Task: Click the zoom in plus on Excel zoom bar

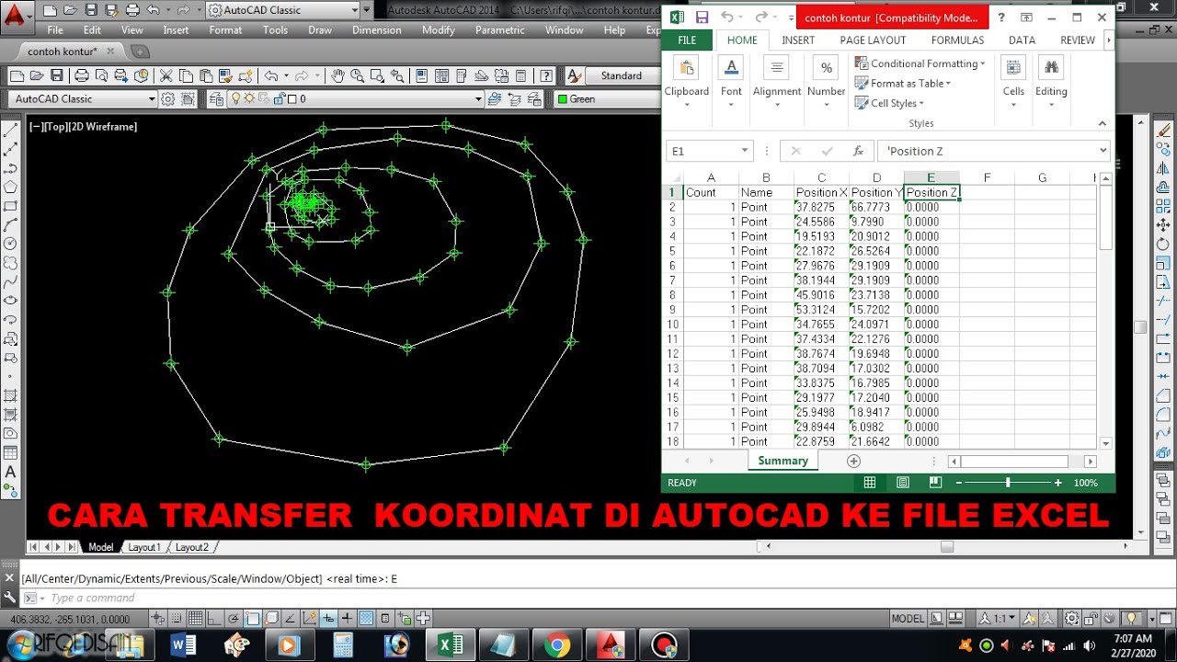Action: pyautogui.click(x=1057, y=483)
